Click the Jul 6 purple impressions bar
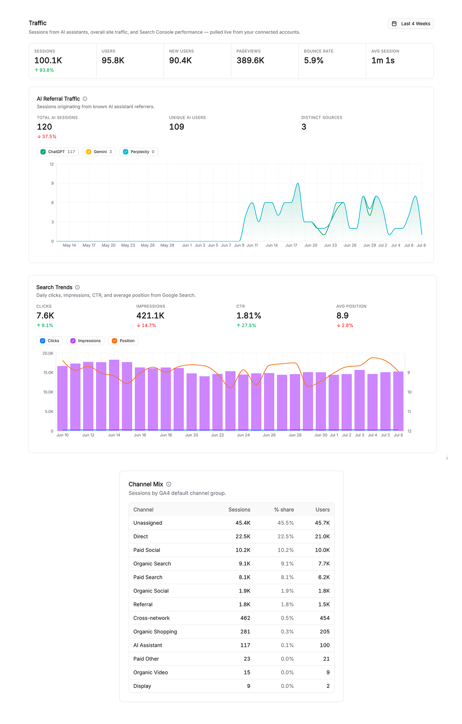The image size is (462, 724). 398,401
